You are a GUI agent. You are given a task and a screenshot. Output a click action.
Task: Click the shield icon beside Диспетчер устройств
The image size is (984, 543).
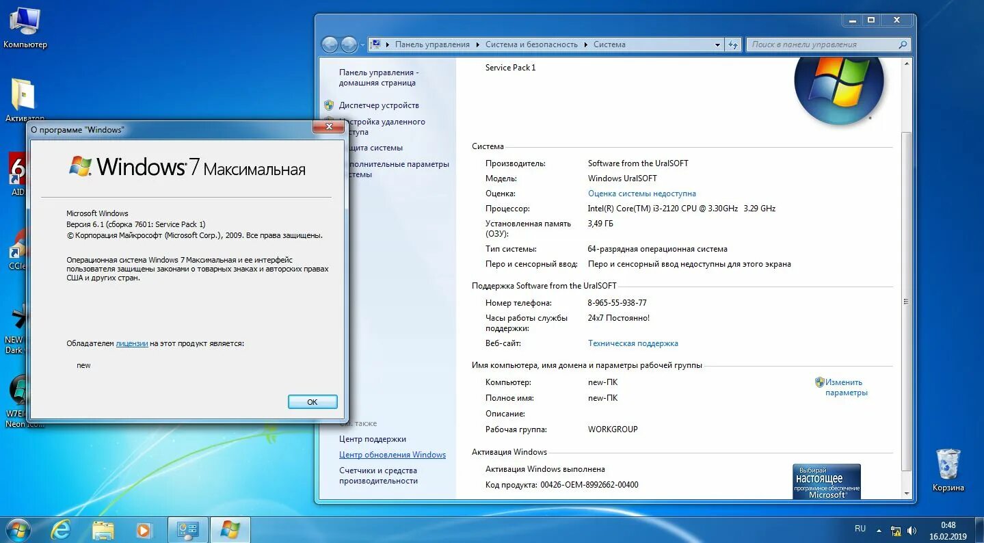[329, 105]
